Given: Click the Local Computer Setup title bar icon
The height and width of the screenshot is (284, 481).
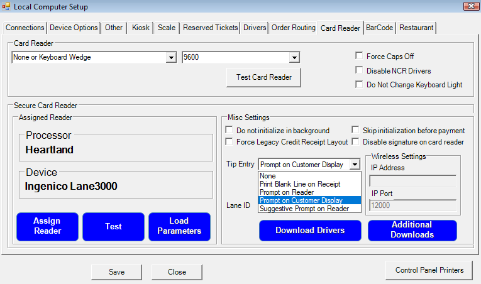Looking at the screenshot, I should [6, 6].
